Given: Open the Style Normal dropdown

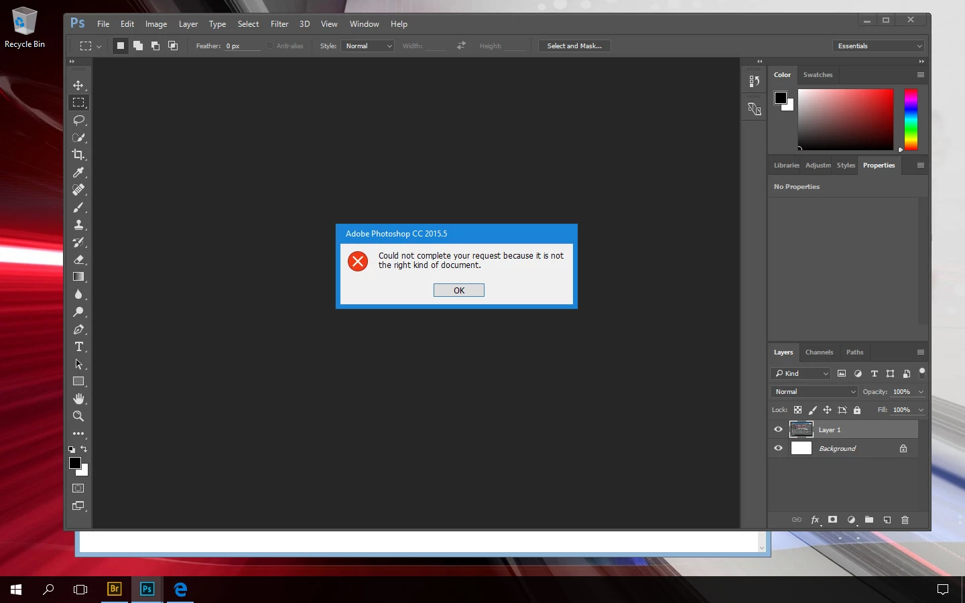Looking at the screenshot, I should (367, 46).
